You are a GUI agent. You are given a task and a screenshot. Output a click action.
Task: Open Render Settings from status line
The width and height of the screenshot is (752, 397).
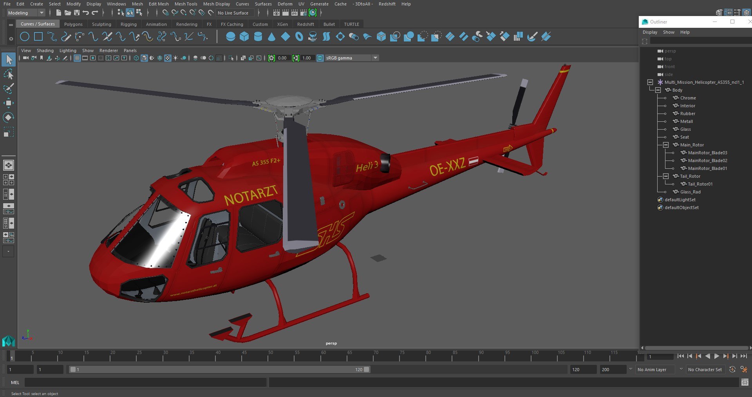(304, 13)
